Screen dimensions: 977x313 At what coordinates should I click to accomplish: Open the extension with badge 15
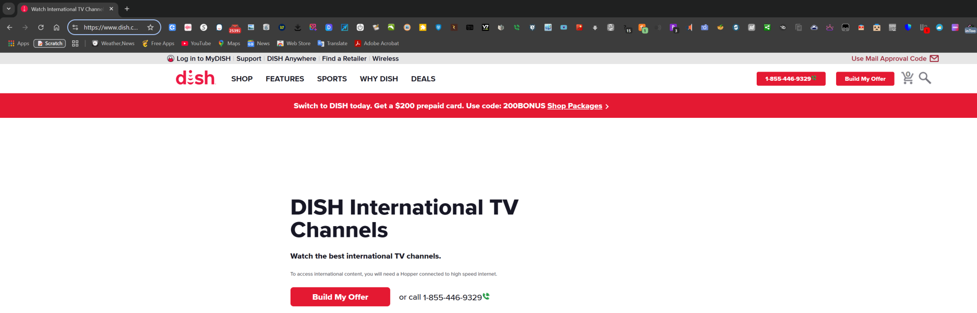pos(627,28)
